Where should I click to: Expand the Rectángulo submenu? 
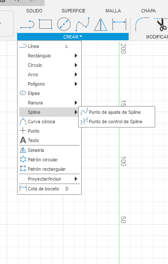pyautogui.click(x=50, y=56)
